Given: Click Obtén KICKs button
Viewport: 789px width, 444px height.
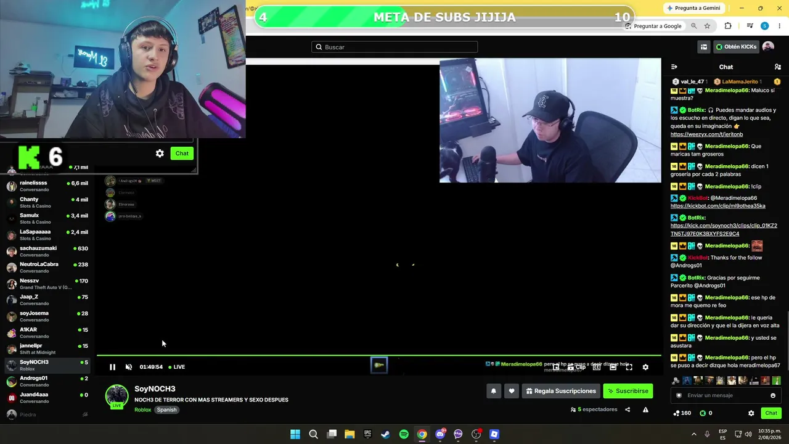Looking at the screenshot, I should coord(736,47).
